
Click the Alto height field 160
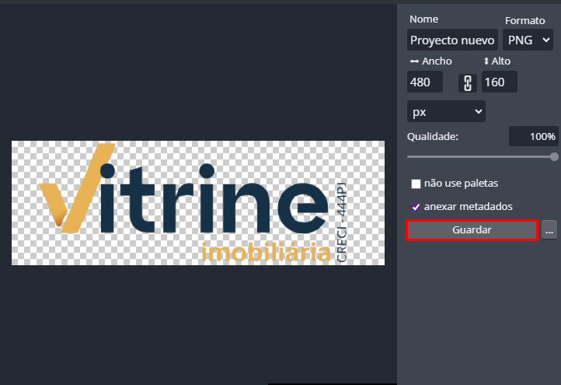(x=499, y=82)
